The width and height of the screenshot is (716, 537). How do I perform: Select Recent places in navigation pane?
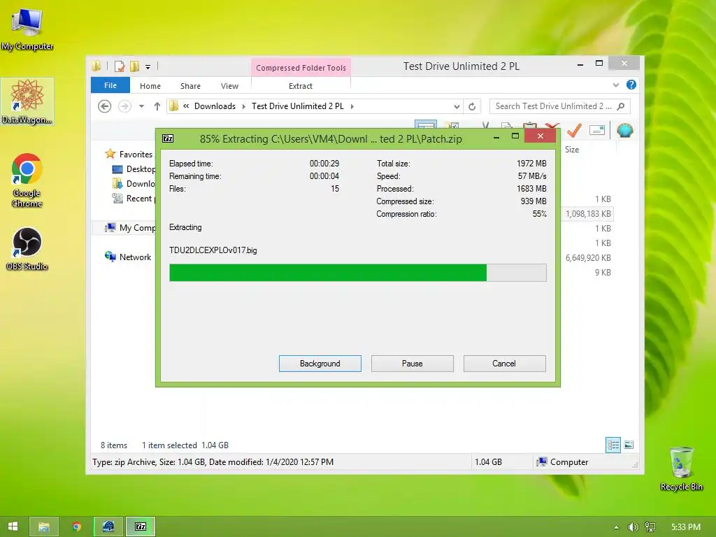(x=134, y=198)
